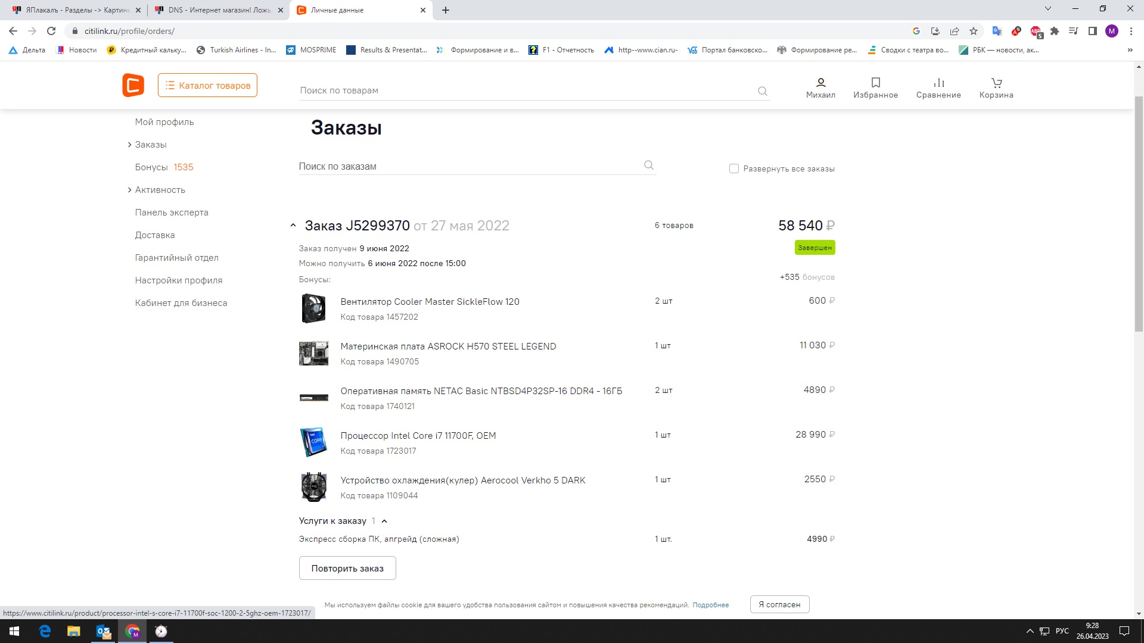Open Chrome three-dot menu
Screen dimensions: 1144x643
pyautogui.click(x=1131, y=31)
